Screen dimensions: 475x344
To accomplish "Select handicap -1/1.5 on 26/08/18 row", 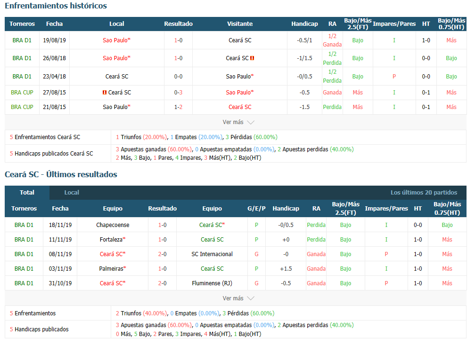I will (304, 58).
